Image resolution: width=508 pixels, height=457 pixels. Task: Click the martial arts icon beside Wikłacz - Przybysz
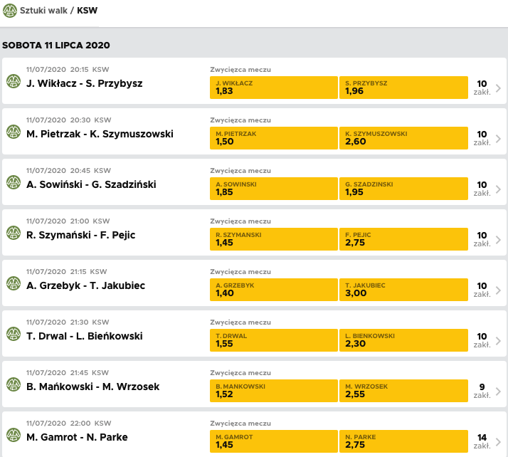pyautogui.click(x=13, y=81)
